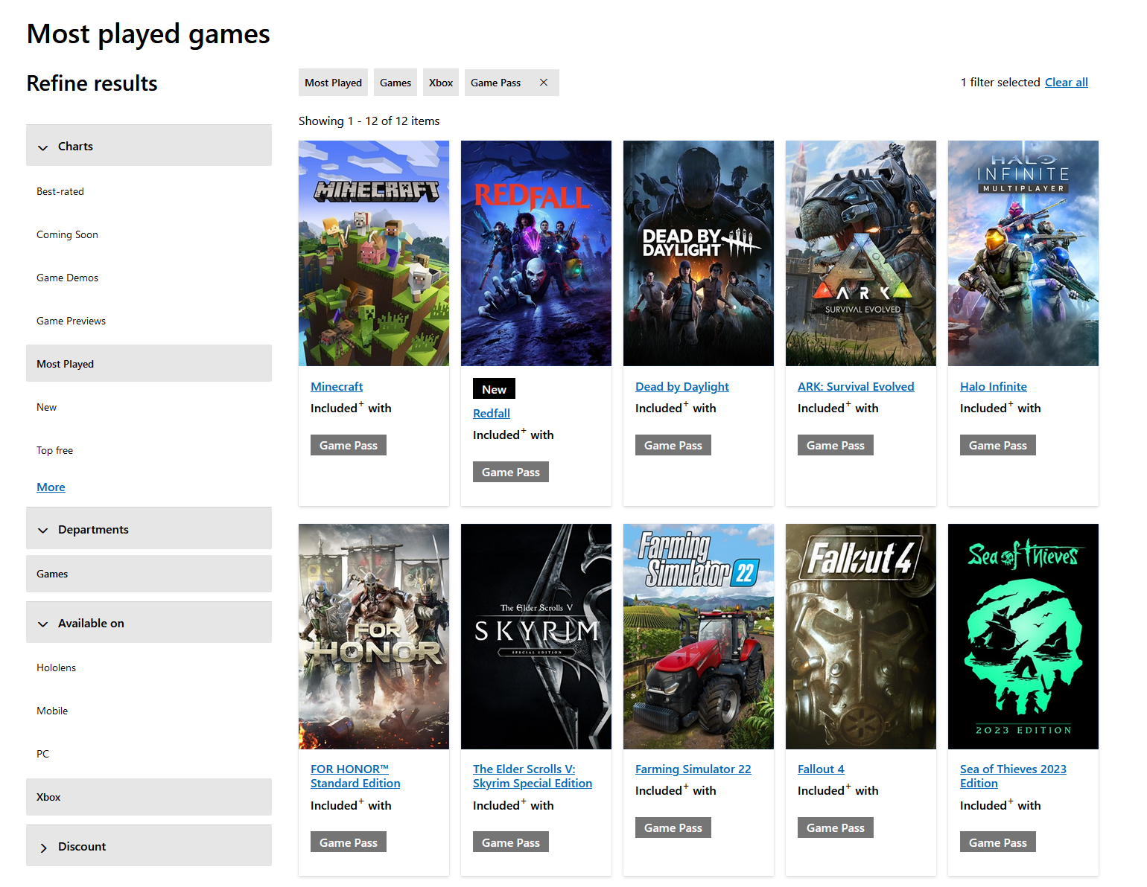Click the Game Pass badge under Sea of Thieves

(998, 842)
